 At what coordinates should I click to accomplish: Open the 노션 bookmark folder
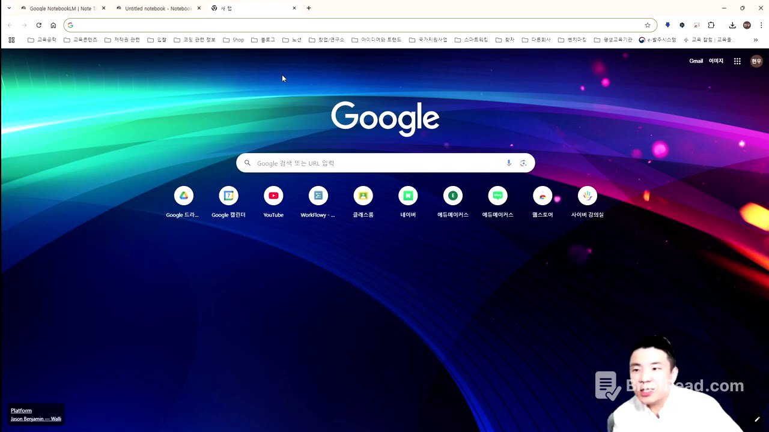click(292, 40)
